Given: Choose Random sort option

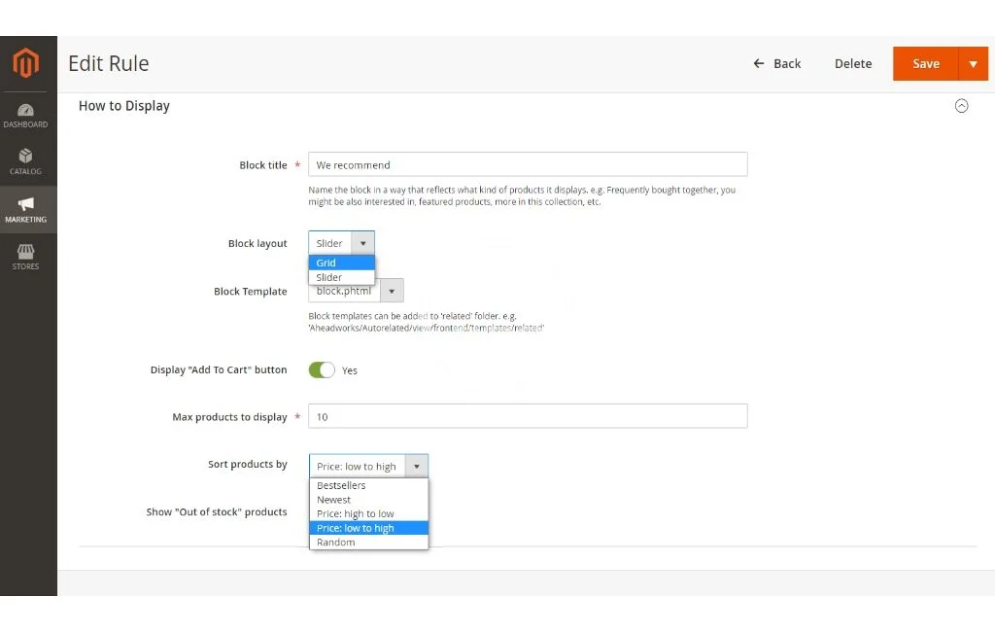Looking at the screenshot, I should point(368,543).
